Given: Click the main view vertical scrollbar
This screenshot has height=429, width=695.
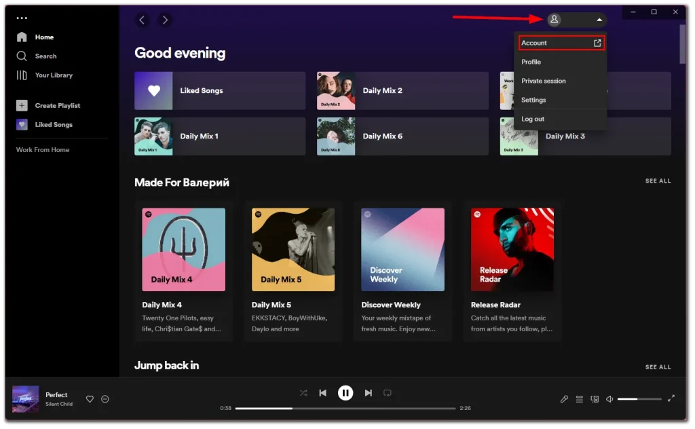Looking at the screenshot, I should pos(683,44).
